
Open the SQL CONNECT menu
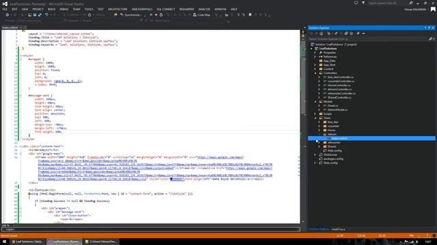click(166, 9)
